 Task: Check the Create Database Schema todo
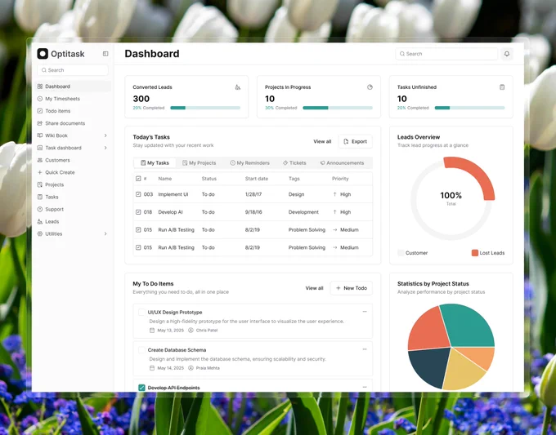point(141,350)
